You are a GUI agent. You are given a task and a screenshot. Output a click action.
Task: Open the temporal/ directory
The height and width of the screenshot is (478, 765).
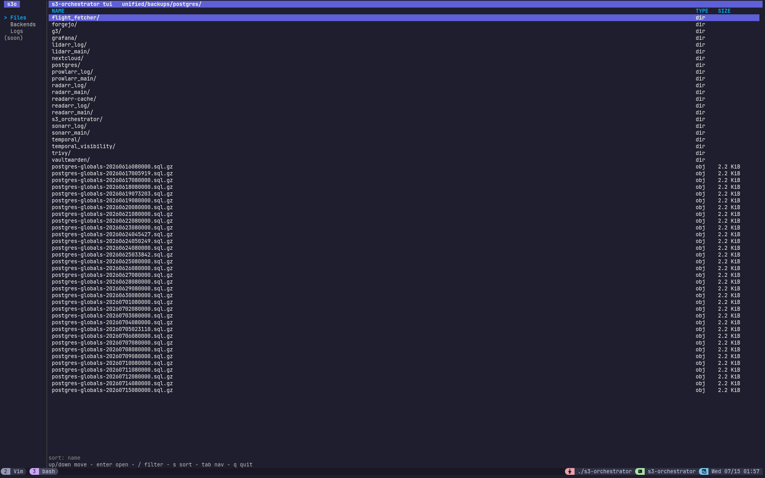404,139
